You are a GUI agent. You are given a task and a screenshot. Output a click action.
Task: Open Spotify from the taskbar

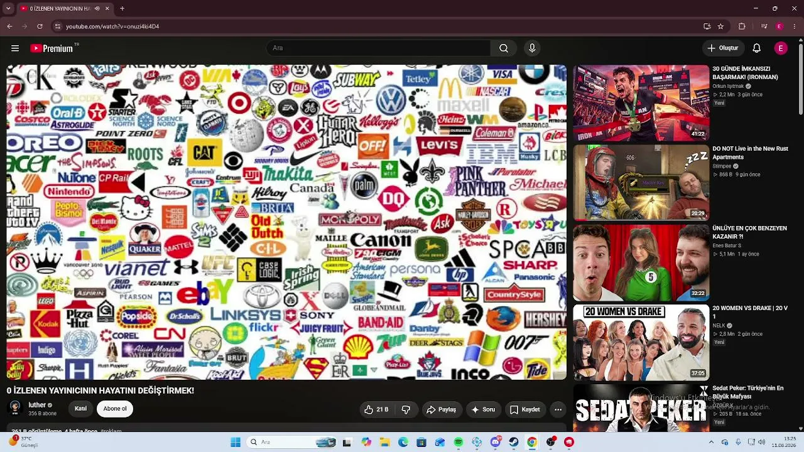coord(459,442)
